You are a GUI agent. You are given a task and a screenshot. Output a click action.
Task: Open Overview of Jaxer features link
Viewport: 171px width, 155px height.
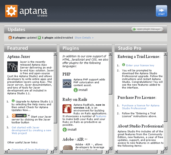tap(30, 149)
